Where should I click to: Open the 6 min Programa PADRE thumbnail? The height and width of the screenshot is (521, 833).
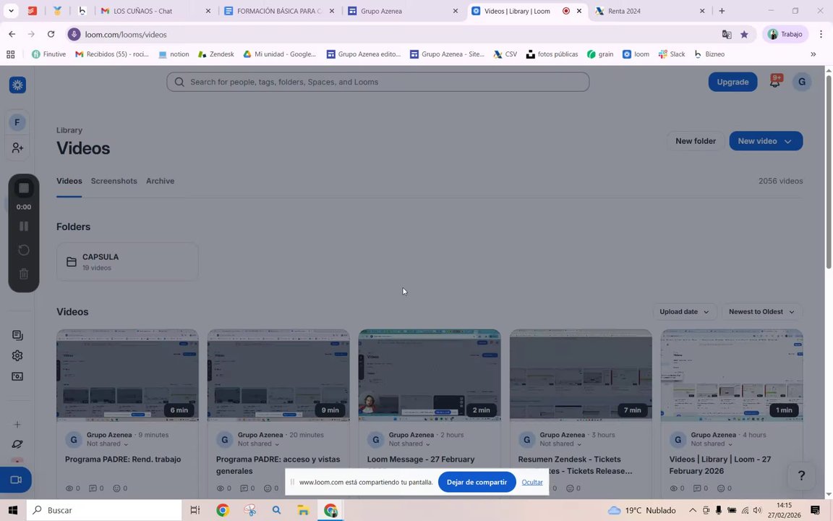(x=127, y=376)
